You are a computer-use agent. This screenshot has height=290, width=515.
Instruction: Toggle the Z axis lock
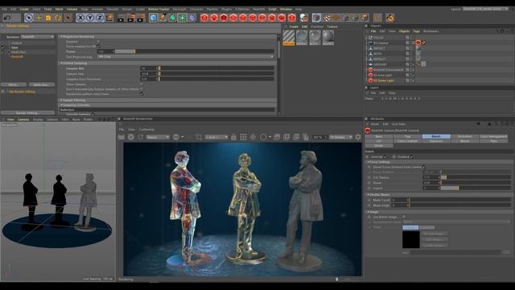click(x=100, y=18)
